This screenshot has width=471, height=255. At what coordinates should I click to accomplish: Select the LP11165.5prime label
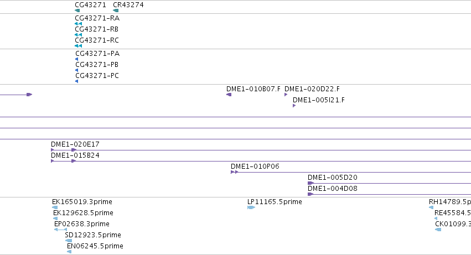[275, 202]
